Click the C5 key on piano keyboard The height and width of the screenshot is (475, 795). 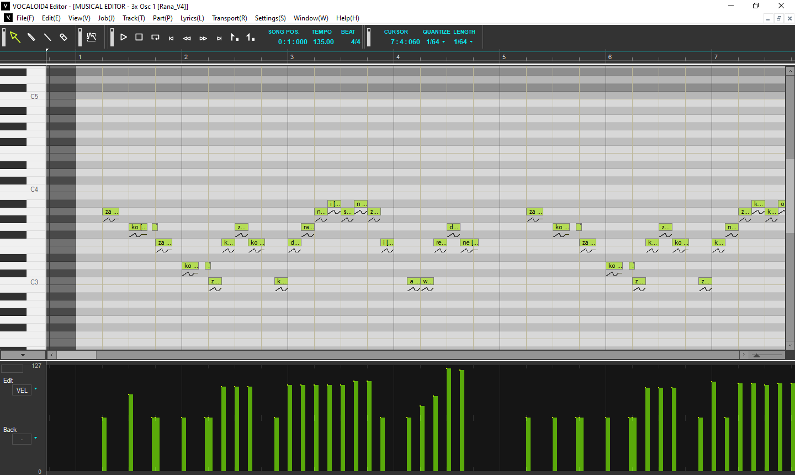(x=23, y=97)
